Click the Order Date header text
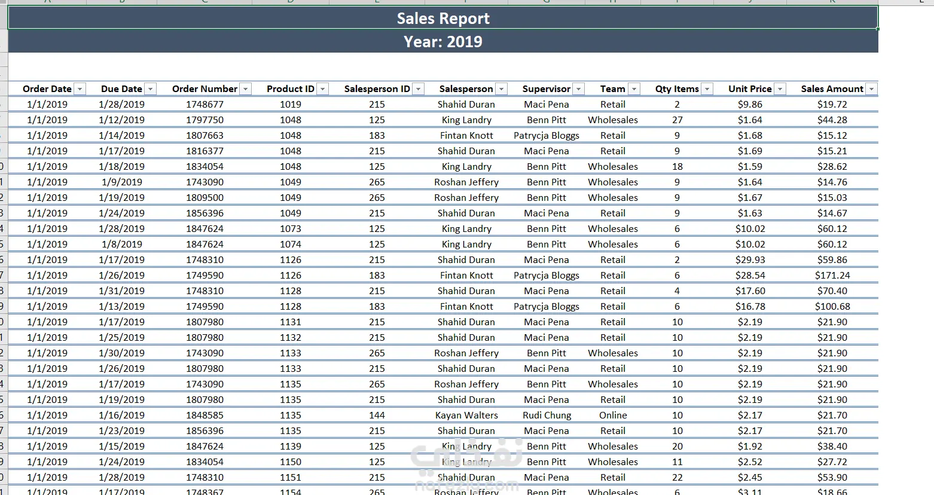Image resolution: width=934 pixels, height=495 pixels. click(47, 88)
